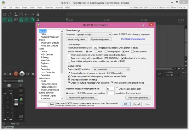
Task: Click the master volume fader handle
Action: tap(16, 102)
